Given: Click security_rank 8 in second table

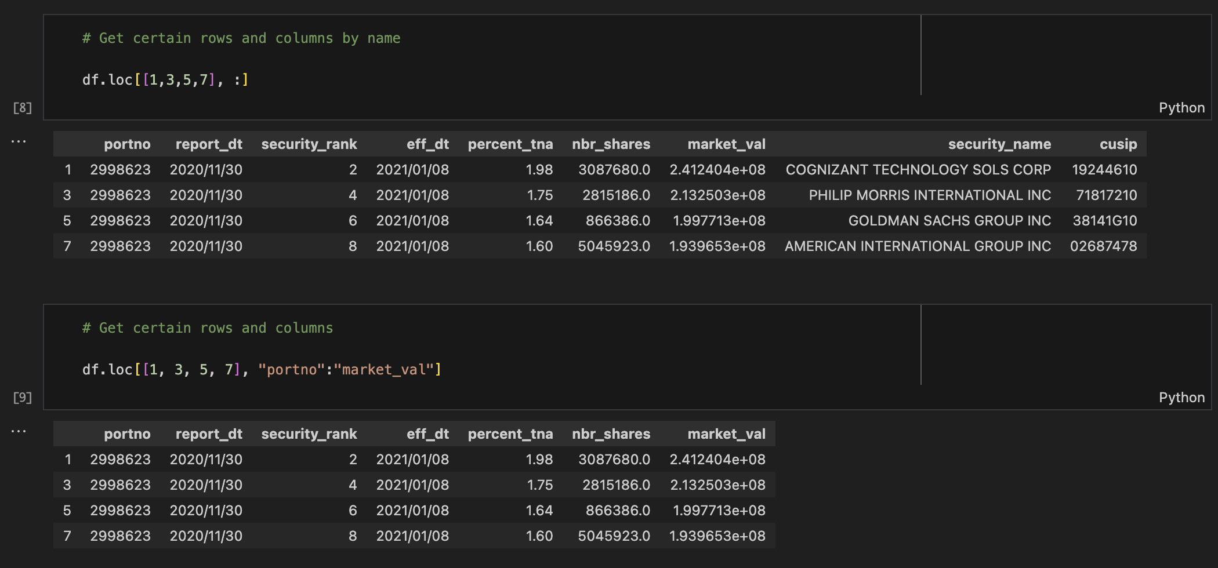Looking at the screenshot, I should click(353, 536).
